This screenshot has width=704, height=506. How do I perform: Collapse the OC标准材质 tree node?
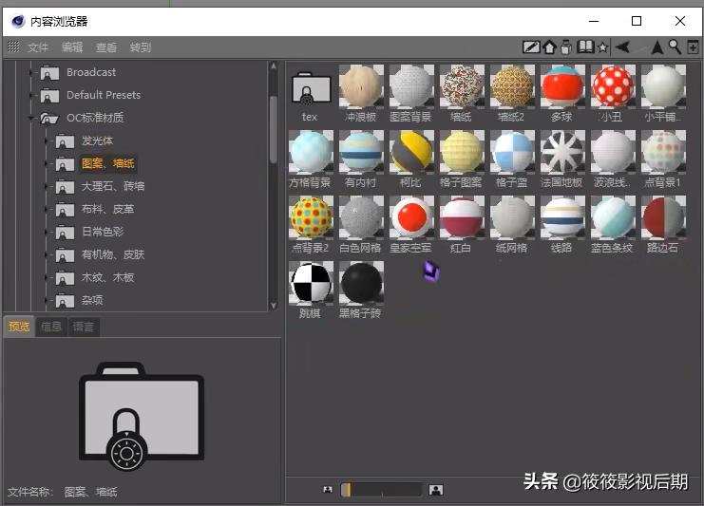pyautogui.click(x=31, y=119)
